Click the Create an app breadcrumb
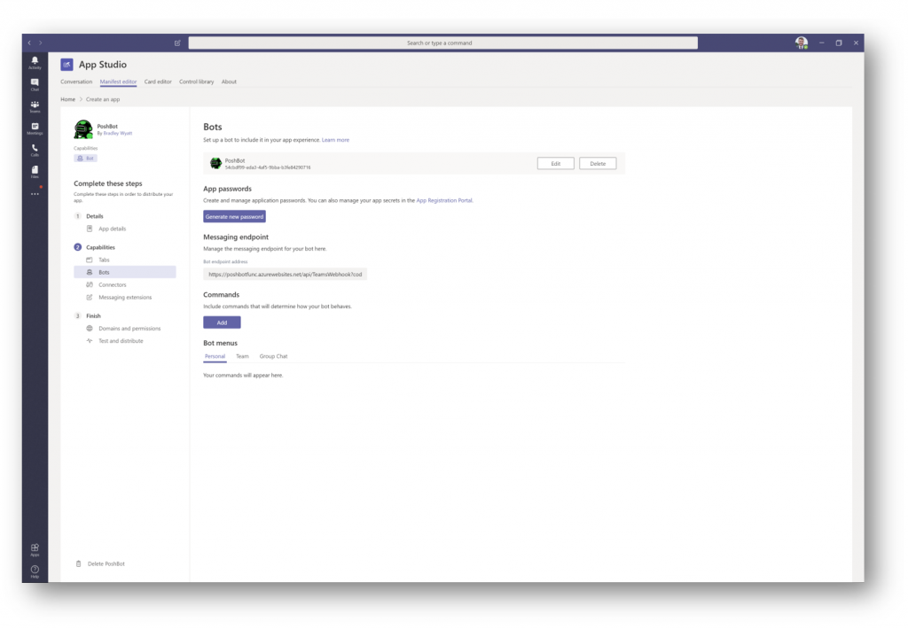The image size is (908, 629). (103, 99)
